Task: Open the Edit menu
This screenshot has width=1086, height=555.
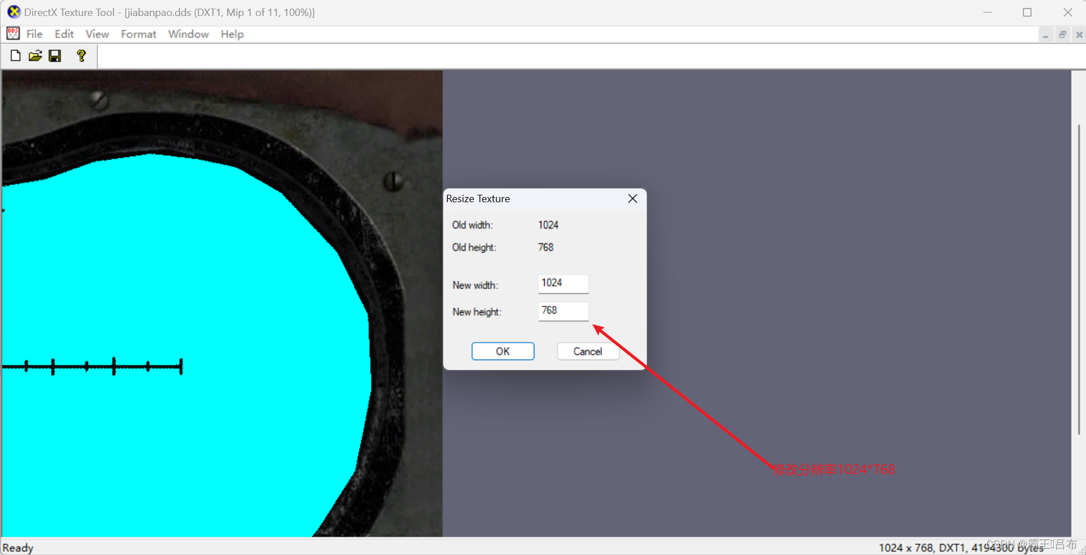Action: click(x=64, y=34)
